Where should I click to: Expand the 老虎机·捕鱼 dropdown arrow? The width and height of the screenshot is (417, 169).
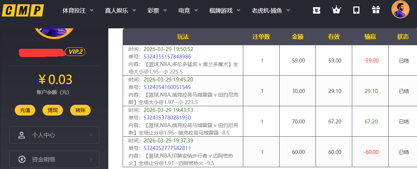tap(288, 11)
